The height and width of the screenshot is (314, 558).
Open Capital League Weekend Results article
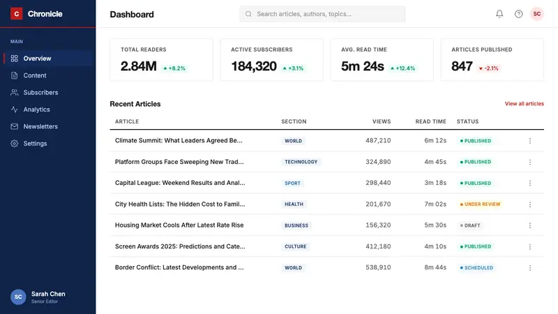(x=180, y=183)
